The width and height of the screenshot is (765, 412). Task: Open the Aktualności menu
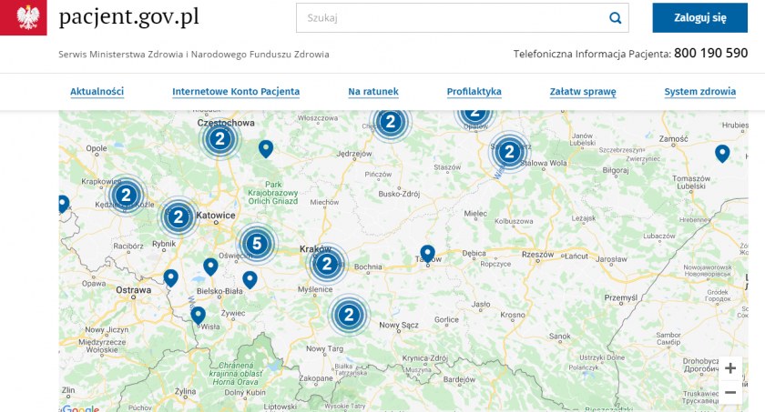coord(97,92)
